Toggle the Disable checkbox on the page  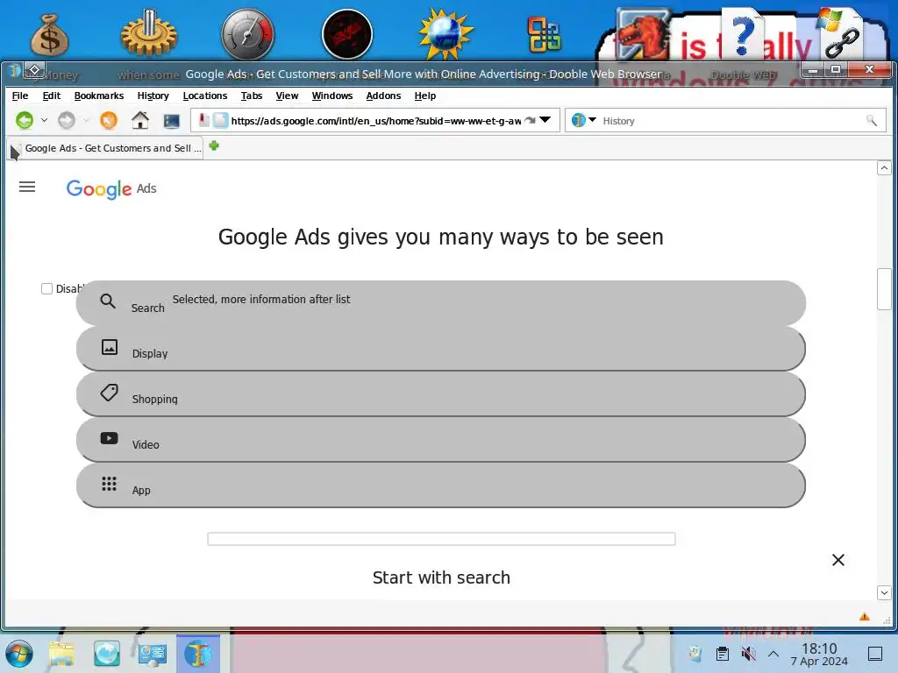click(x=47, y=288)
